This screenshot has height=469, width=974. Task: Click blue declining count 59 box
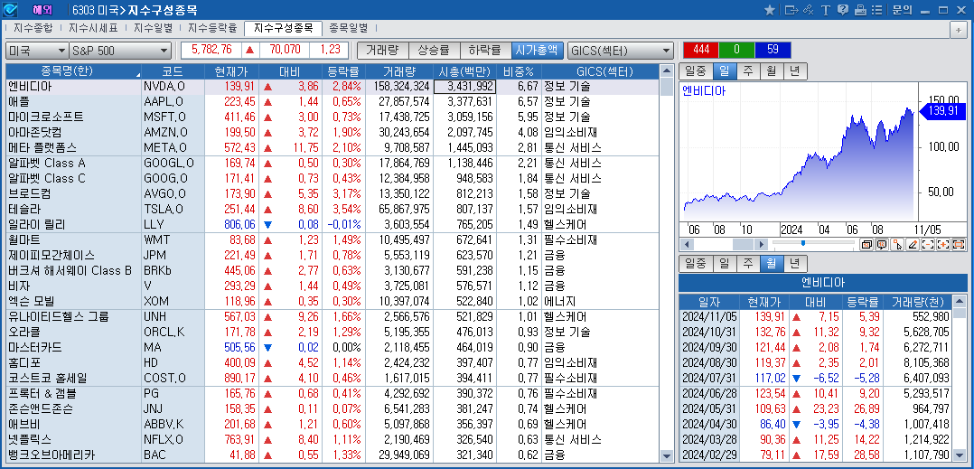point(773,51)
